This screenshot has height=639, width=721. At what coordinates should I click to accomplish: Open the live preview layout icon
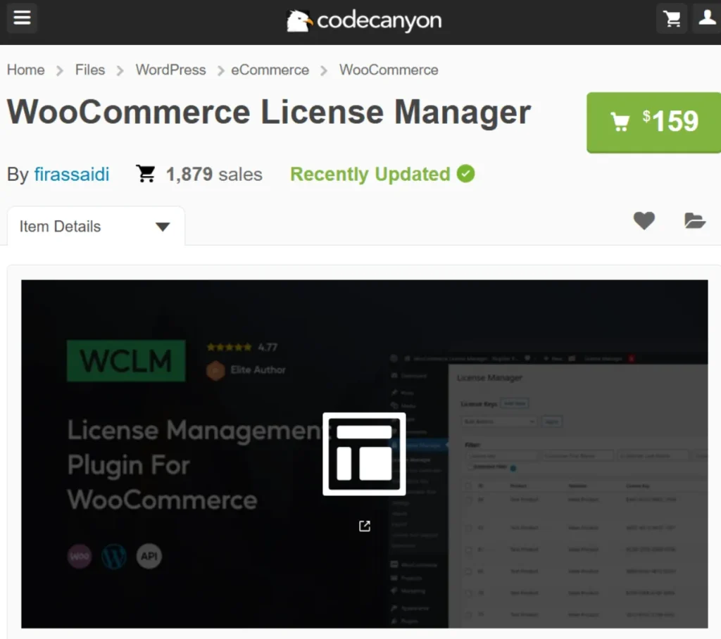coord(364,454)
